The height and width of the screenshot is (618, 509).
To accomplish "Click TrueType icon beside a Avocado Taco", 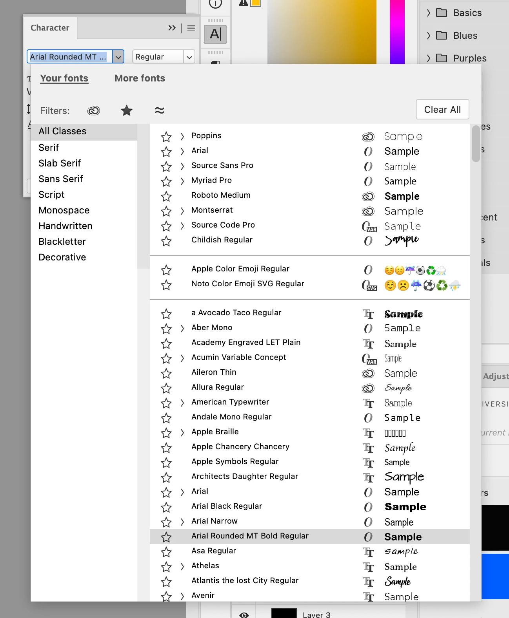I will click(x=368, y=314).
